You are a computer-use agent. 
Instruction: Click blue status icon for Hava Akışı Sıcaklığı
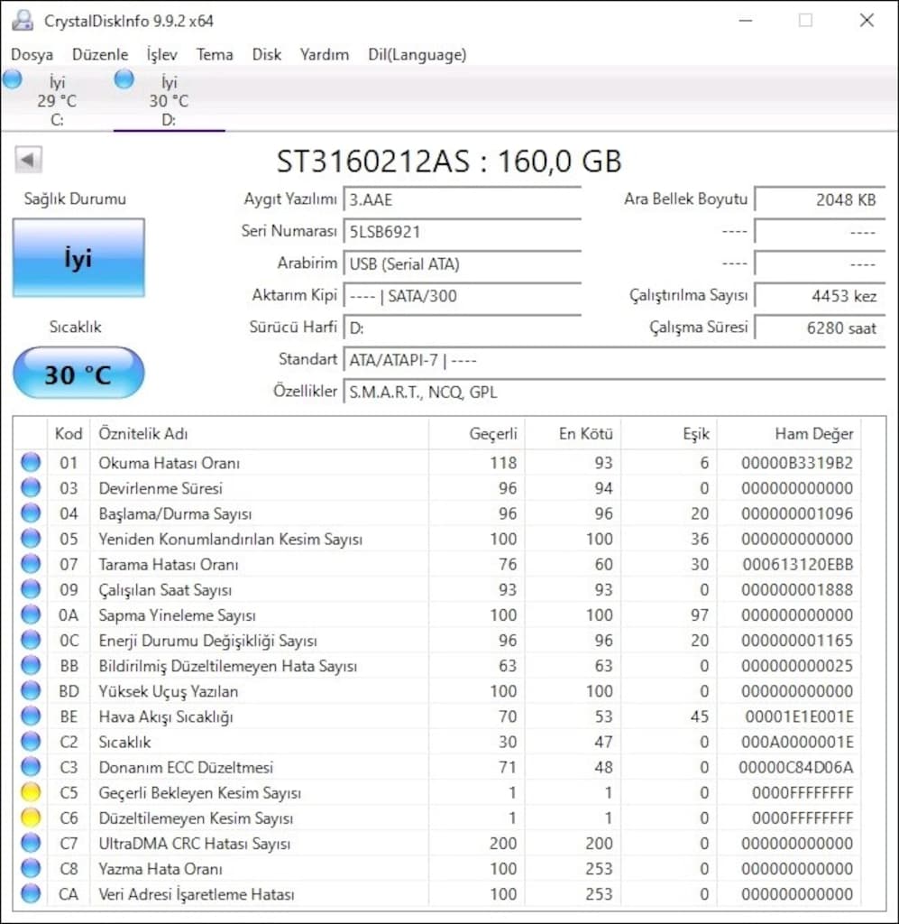pos(31,716)
